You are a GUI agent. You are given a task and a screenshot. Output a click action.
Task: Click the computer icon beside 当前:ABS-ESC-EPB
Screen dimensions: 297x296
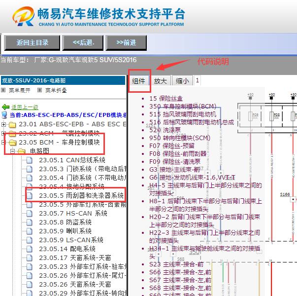[4, 115]
